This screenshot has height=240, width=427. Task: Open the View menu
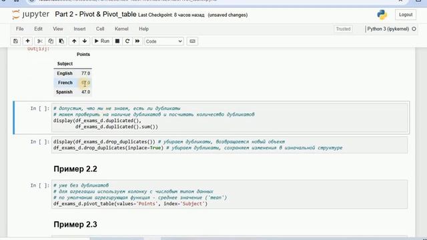coord(58,29)
